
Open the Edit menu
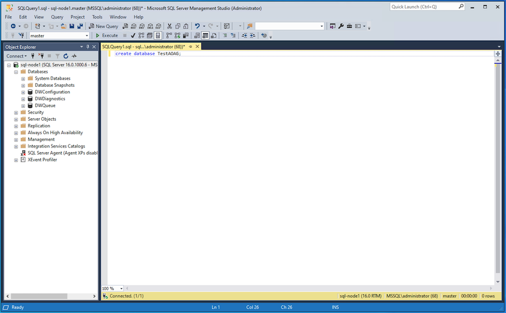(23, 17)
